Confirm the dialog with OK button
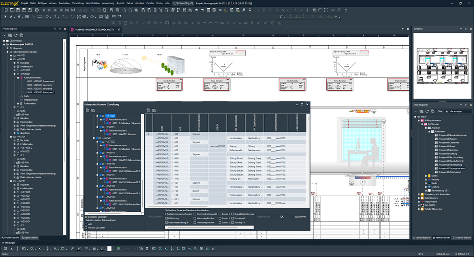The height and width of the screenshot is (257, 474). coord(282,216)
